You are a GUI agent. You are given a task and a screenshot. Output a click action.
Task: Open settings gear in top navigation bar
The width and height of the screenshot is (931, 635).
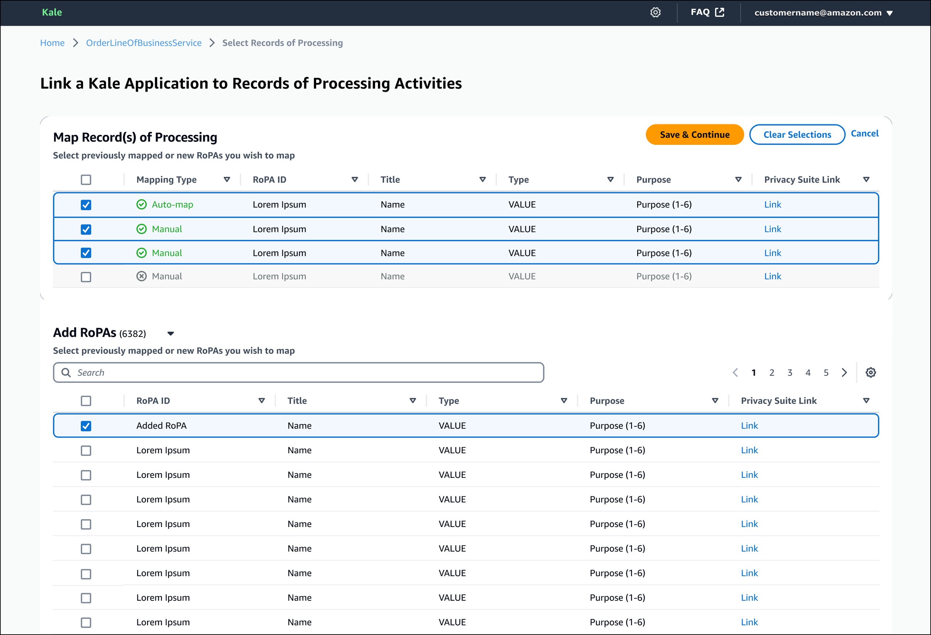coord(655,12)
